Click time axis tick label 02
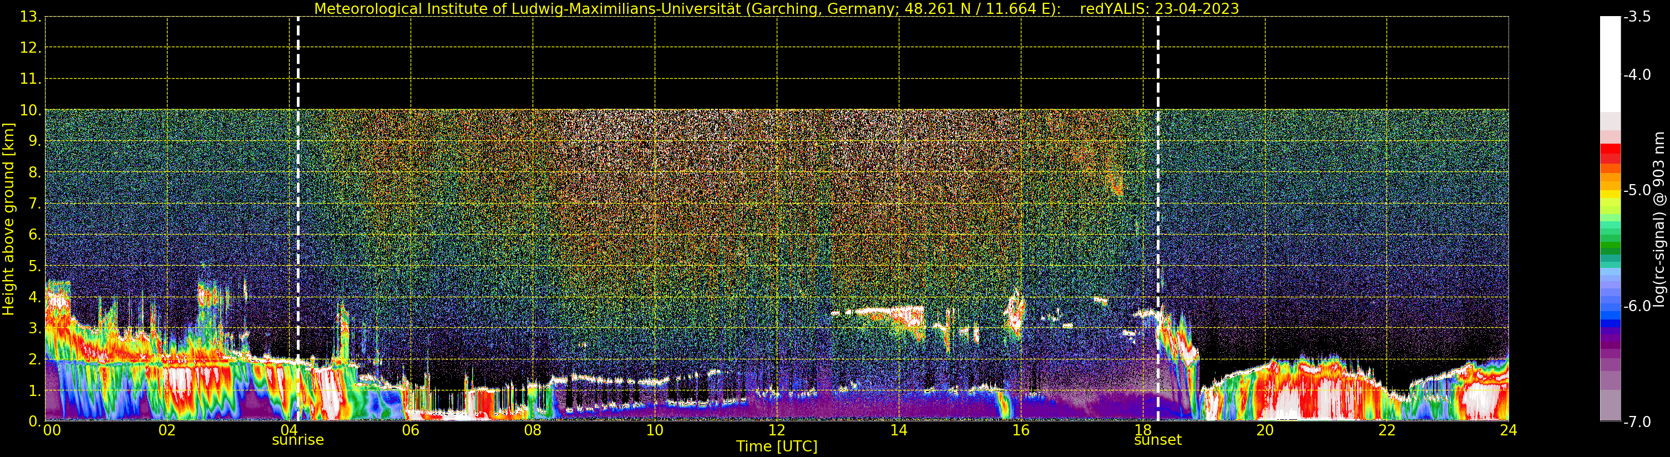This screenshot has width=1670, height=457. [x=166, y=430]
